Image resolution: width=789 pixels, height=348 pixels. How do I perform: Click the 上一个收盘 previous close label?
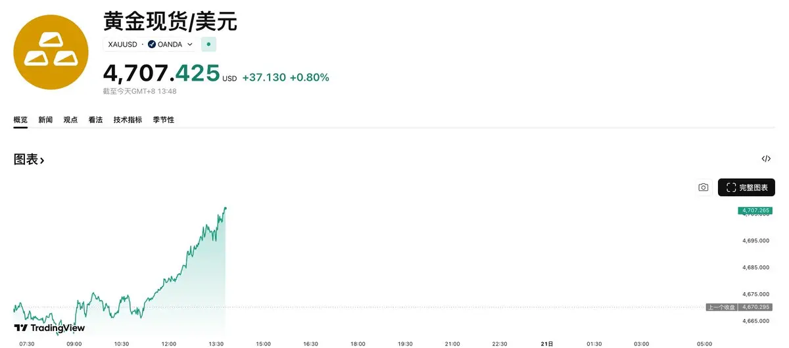point(721,307)
